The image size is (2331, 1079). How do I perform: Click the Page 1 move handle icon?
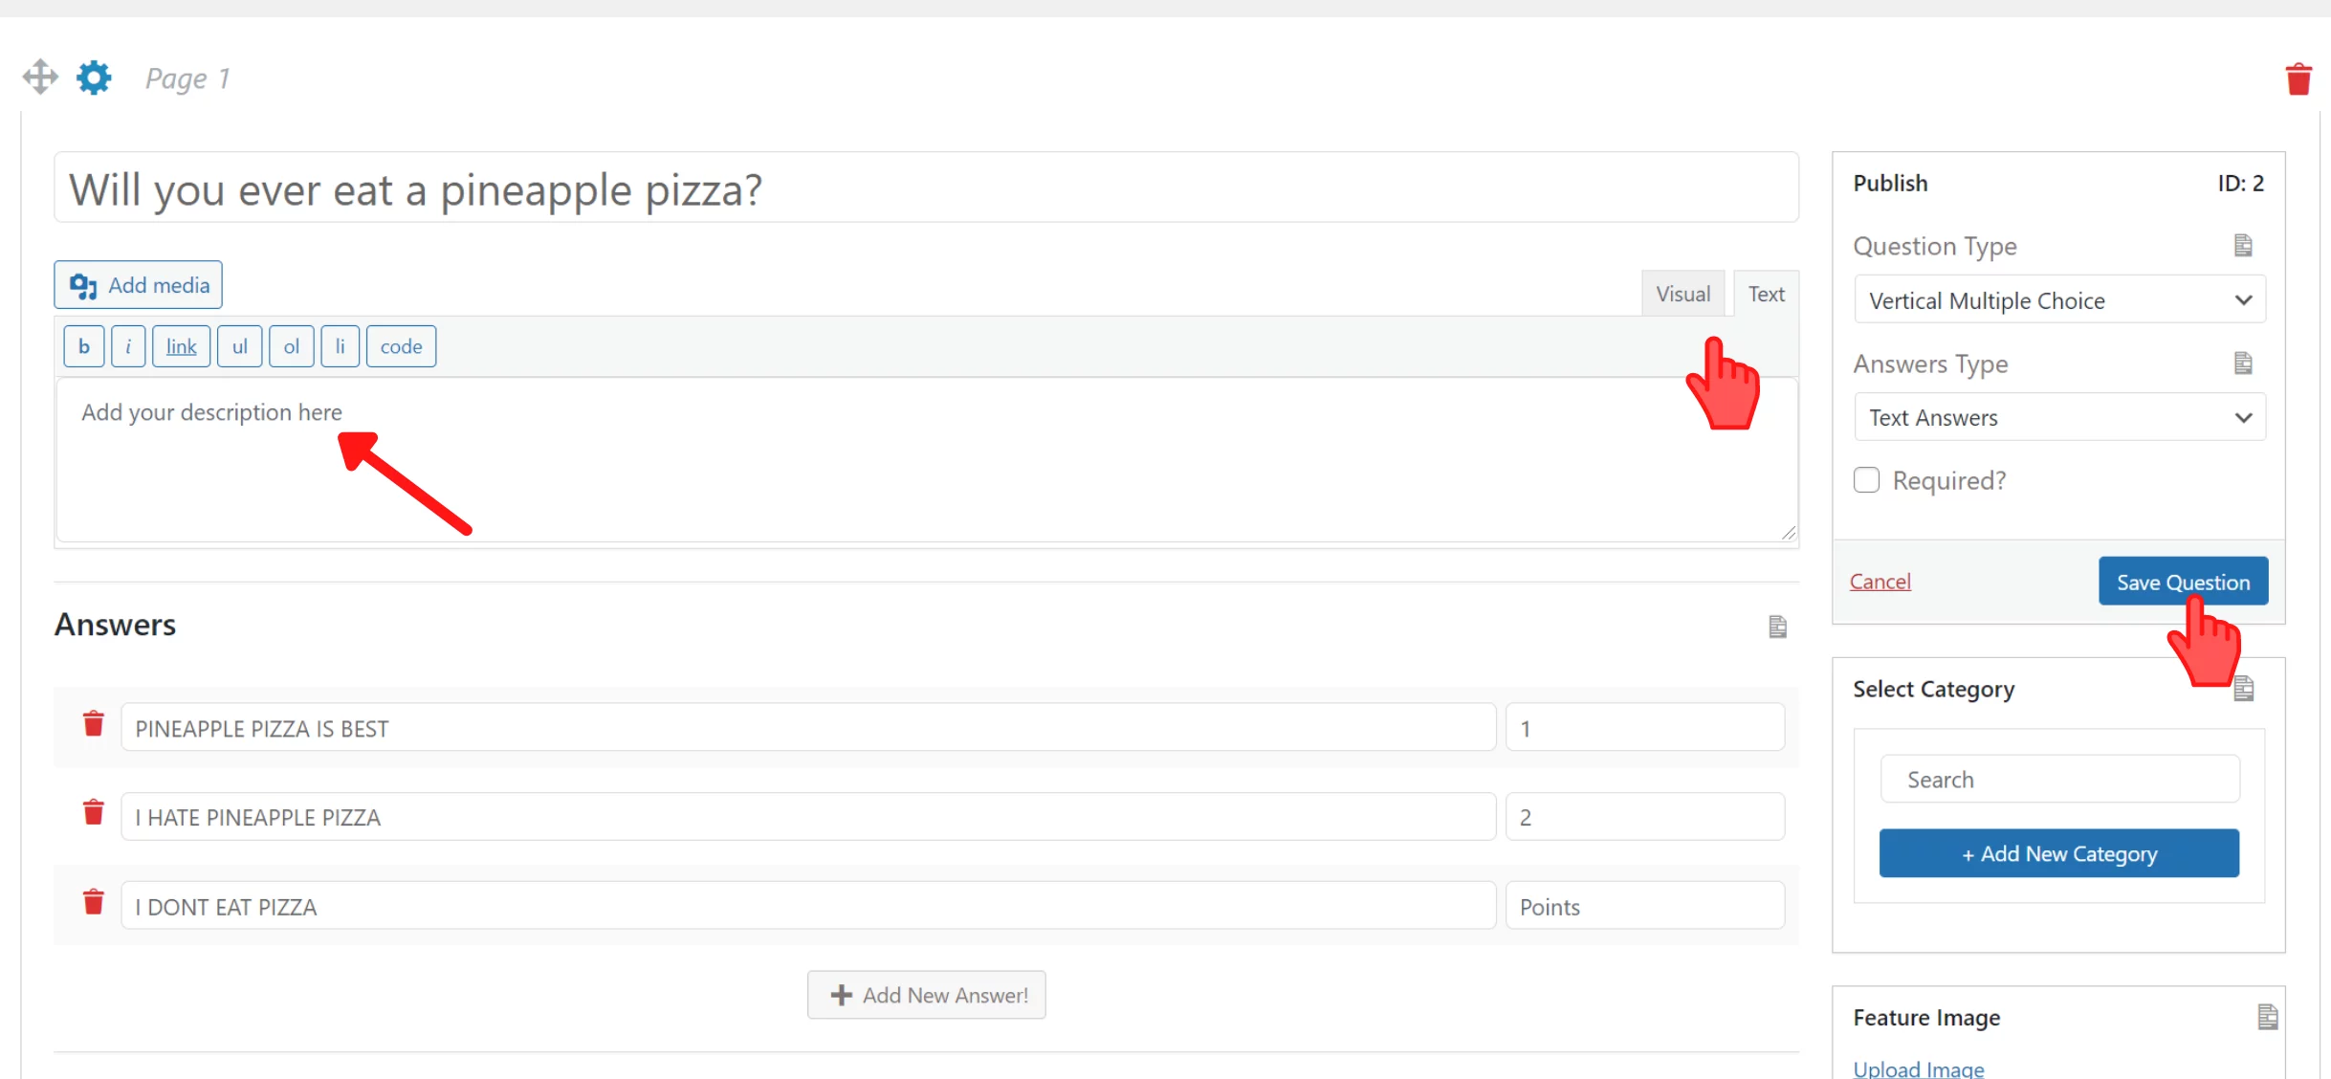(x=40, y=77)
